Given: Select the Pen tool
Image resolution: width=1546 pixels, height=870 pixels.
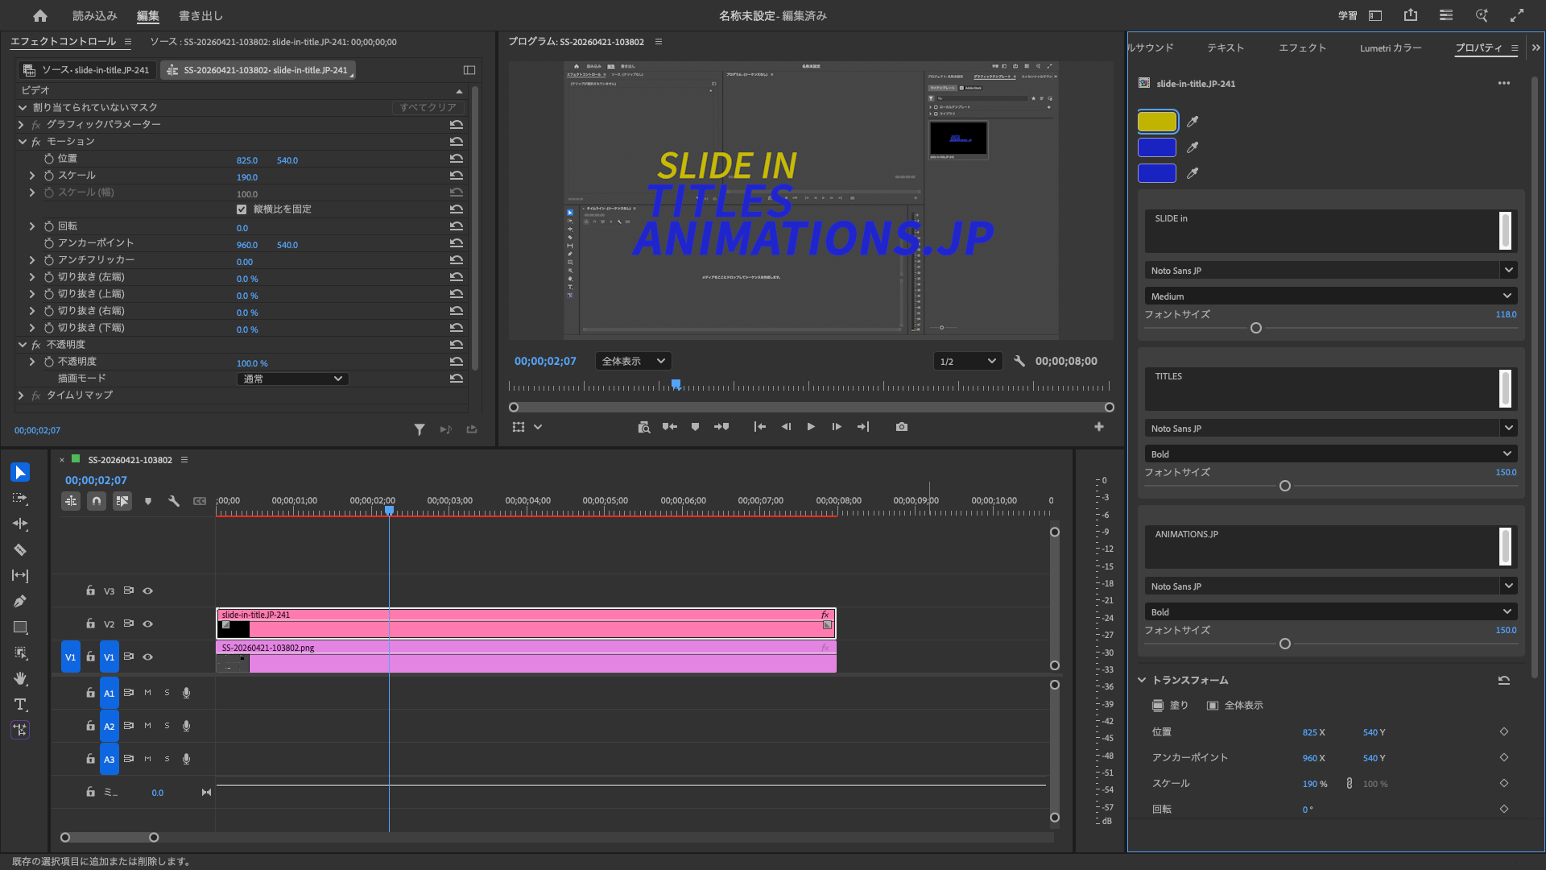Looking at the screenshot, I should [x=20, y=602].
